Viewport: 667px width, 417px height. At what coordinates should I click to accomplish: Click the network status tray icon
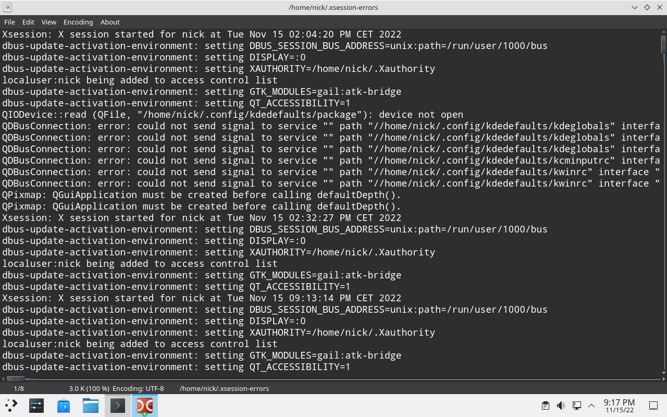click(576, 405)
